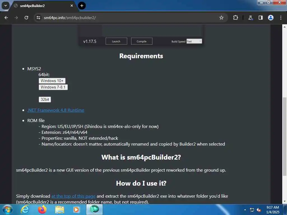Click the 'Extension: z64/n64/v64' line
This screenshot has width=287, height=215.
click(x=63, y=132)
